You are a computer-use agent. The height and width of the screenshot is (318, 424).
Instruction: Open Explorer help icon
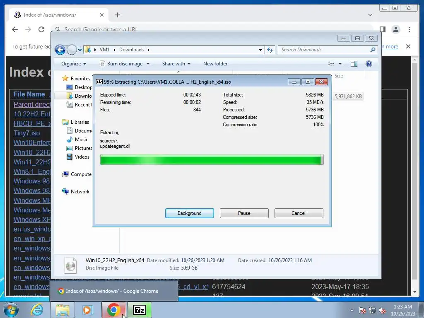[369, 64]
